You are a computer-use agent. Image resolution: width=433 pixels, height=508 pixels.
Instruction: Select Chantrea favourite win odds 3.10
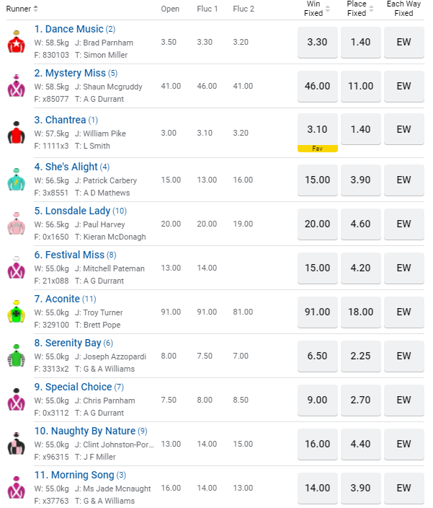point(318,130)
